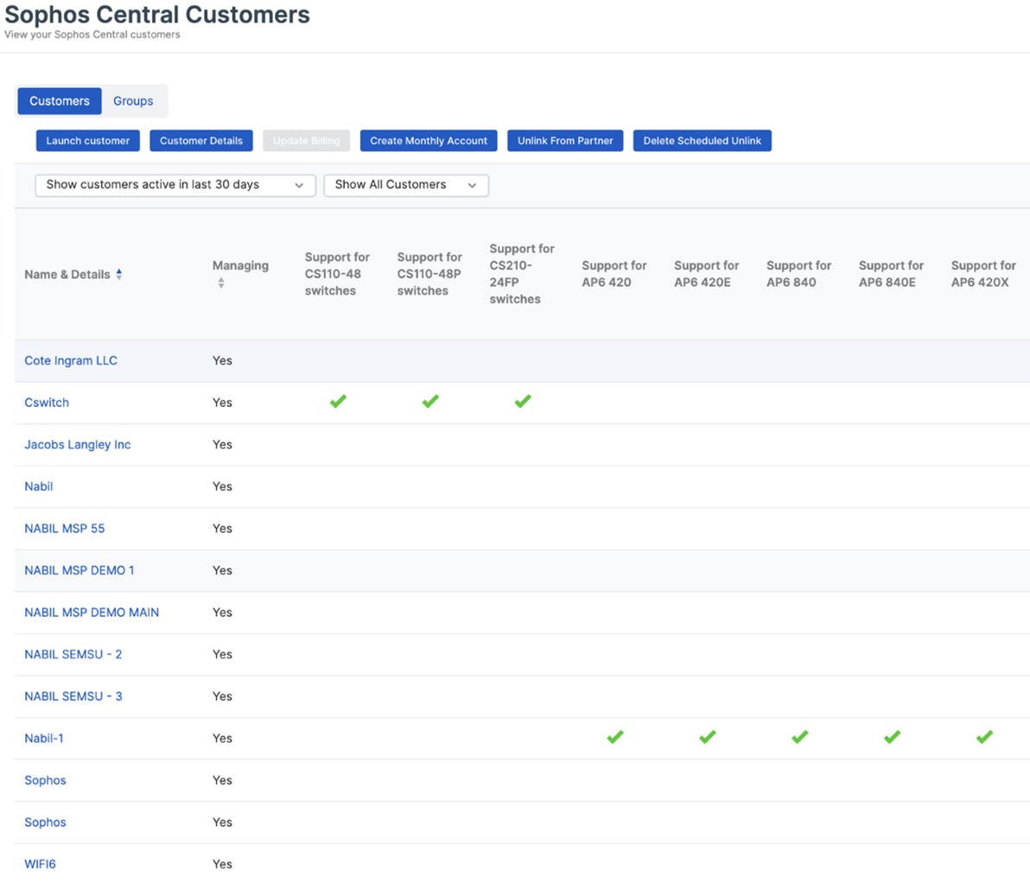
Task: Click the Create Monthly Account button
Action: 428,140
